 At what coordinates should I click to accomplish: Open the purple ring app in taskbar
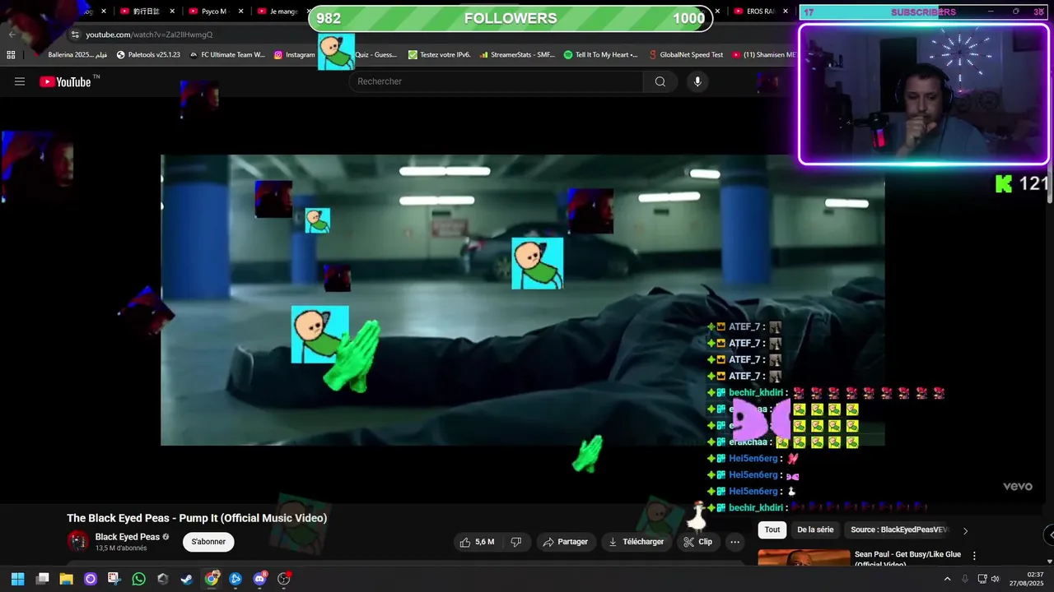point(91,579)
